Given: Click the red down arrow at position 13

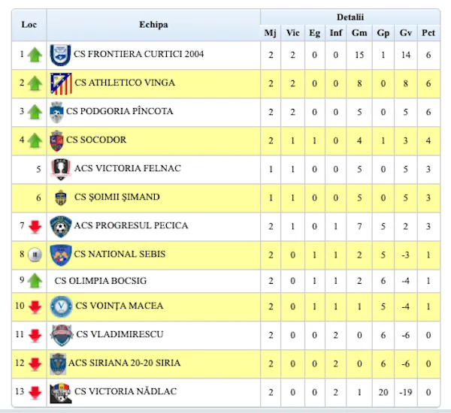Looking at the screenshot, I should pos(34,393).
